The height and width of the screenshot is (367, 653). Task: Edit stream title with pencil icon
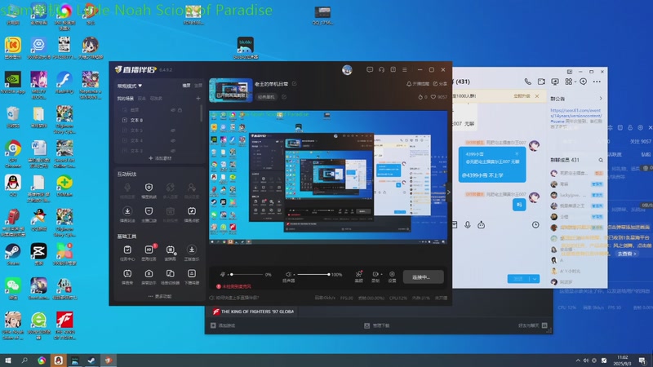tap(294, 84)
